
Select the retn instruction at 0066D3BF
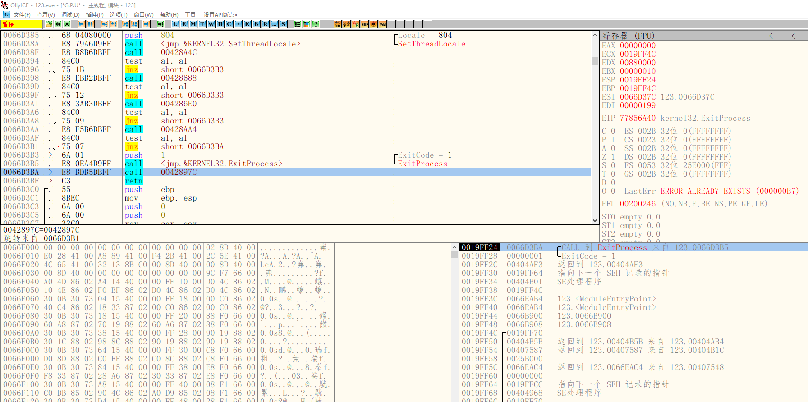[133, 181]
